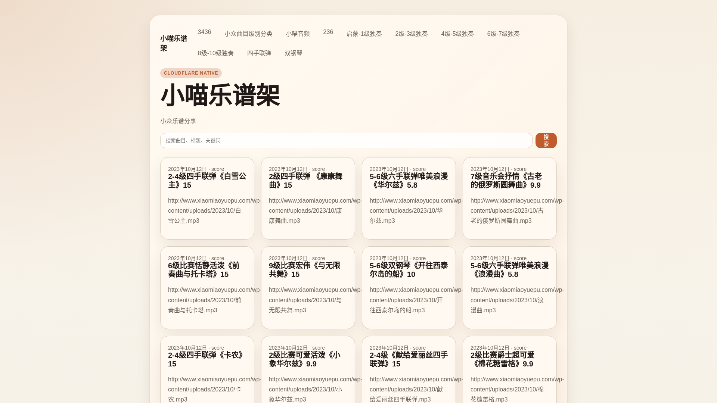Open the 2级比赛爵士超可爱《棉花糖雷格》9.9 title

point(502,359)
